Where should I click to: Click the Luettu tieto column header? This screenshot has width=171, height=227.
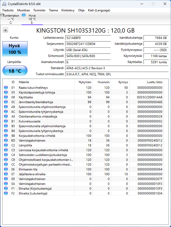pyautogui.click(x=147, y=82)
